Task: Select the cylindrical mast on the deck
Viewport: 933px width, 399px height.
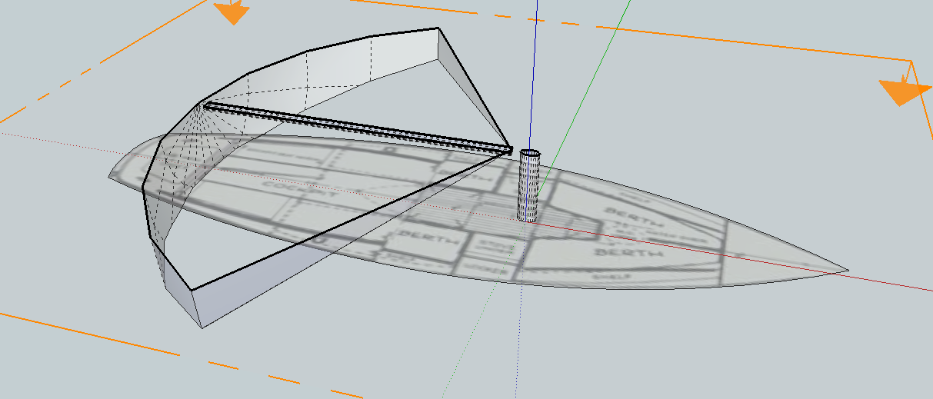Action: (x=529, y=186)
